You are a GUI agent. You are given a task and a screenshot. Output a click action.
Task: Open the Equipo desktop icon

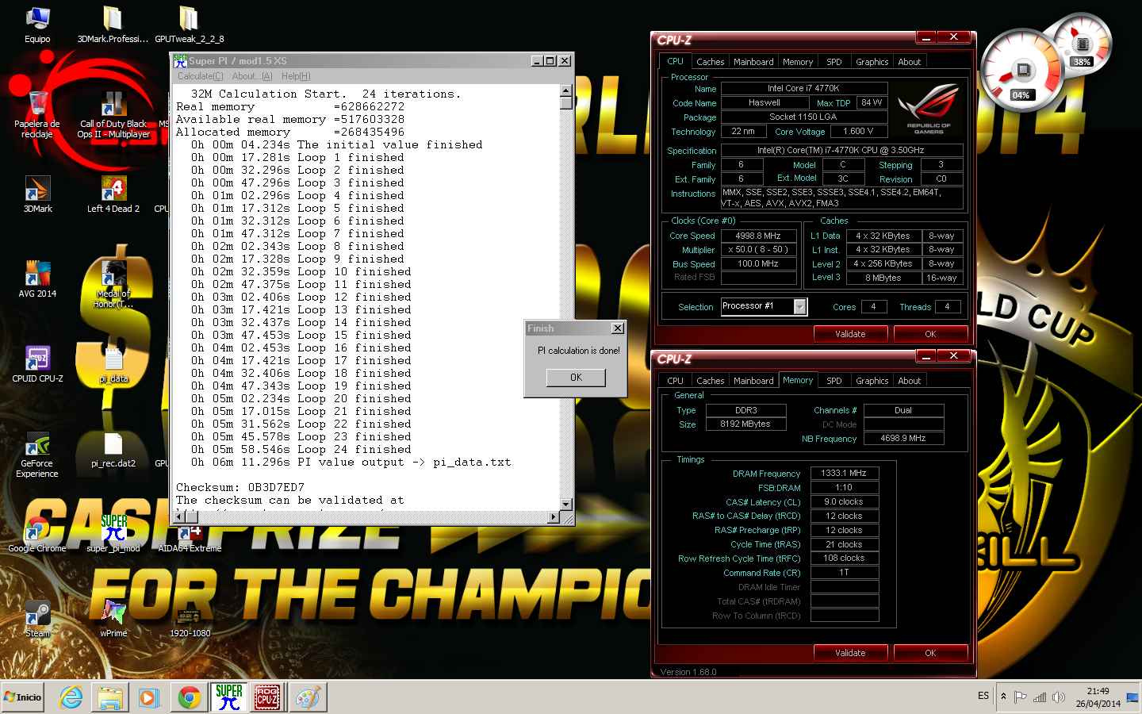[37, 24]
